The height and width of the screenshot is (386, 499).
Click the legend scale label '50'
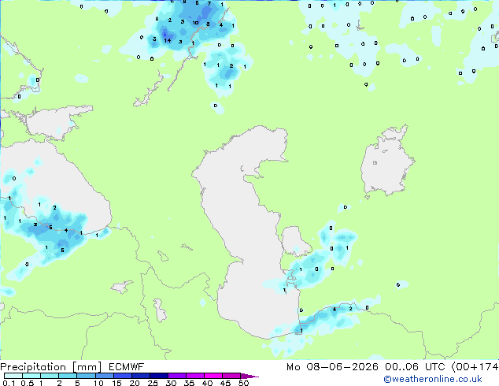(243, 383)
